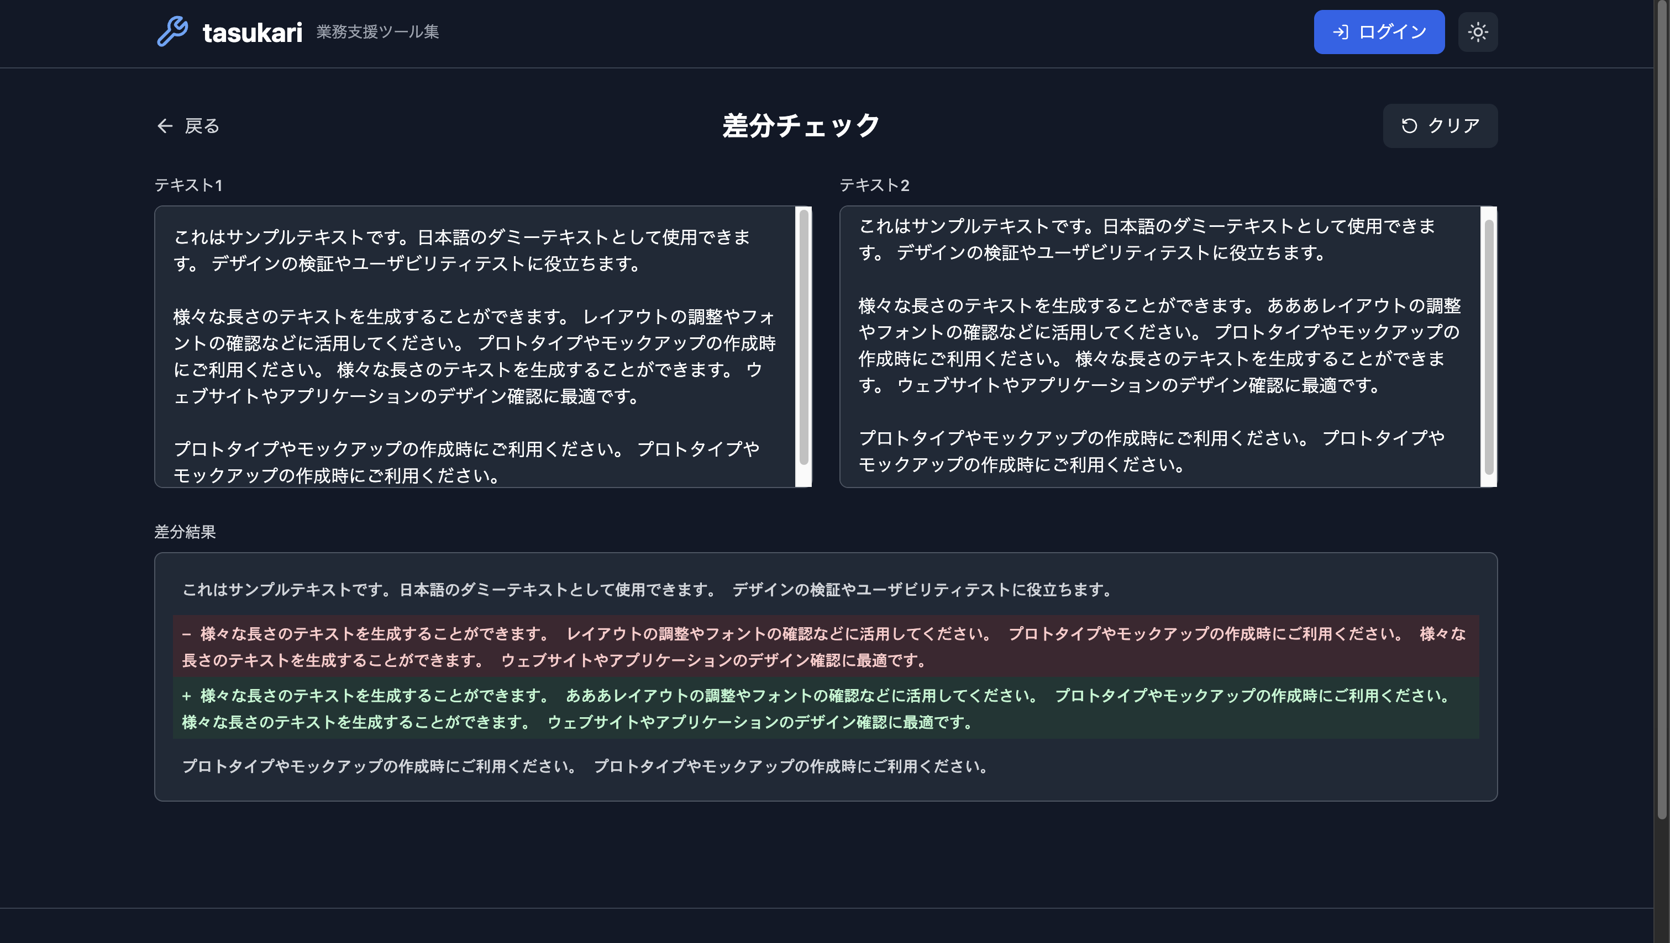1670x943 pixels.
Task: Click the left arrow back icon
Action: click(165, 126)
